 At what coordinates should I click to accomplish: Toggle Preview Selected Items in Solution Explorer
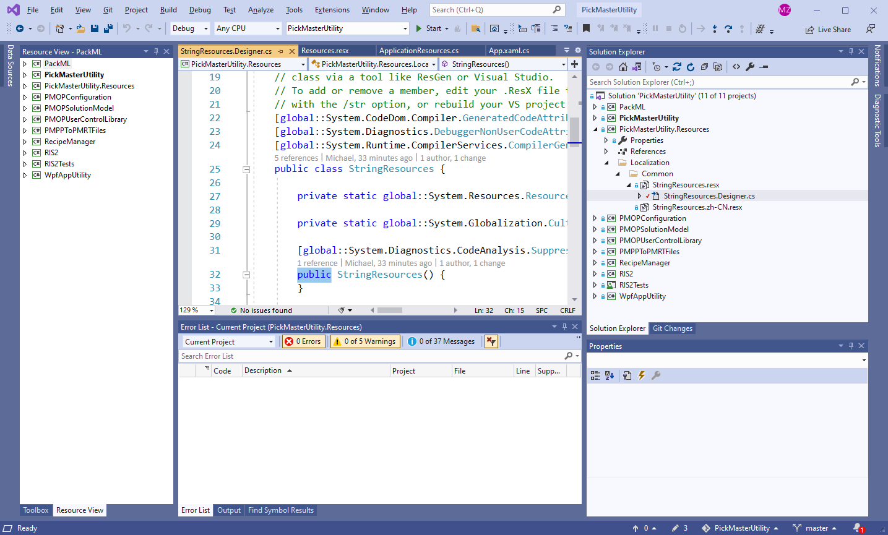point(764,67)
